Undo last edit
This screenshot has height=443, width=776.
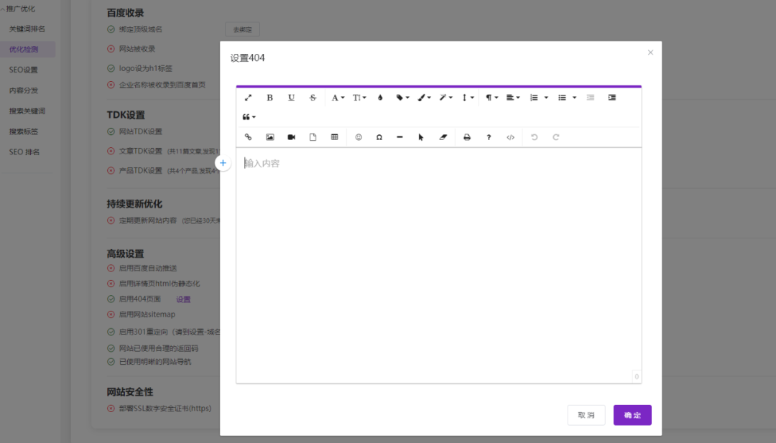[x=534, y=137]
